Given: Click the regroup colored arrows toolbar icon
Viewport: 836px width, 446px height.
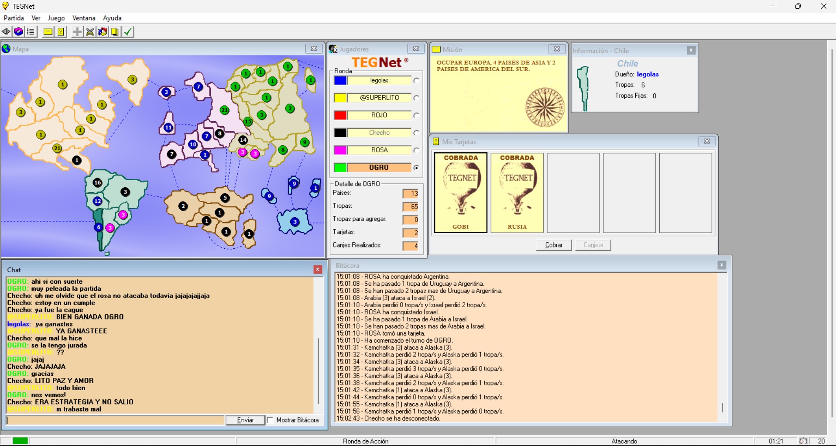Looking at the screenshot, I should [103, 32].
